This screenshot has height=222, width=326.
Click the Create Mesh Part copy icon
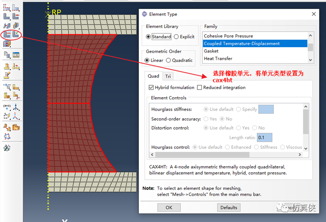(x=7, y=55)
